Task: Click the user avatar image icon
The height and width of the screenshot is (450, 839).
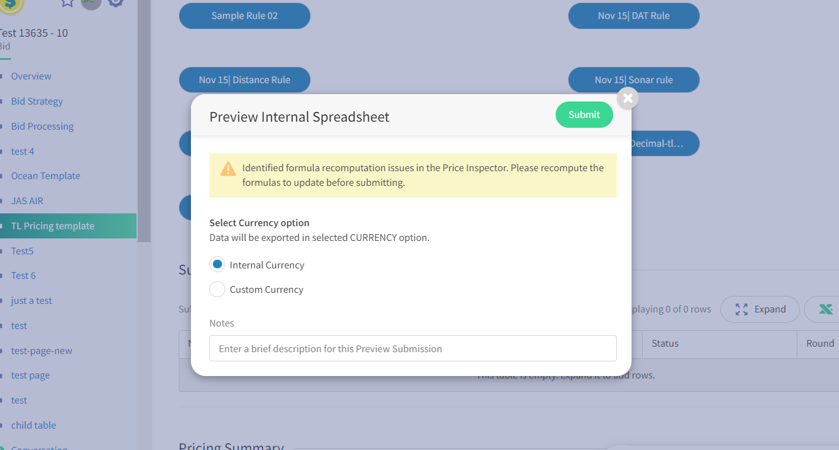Action: click(91, 2)
